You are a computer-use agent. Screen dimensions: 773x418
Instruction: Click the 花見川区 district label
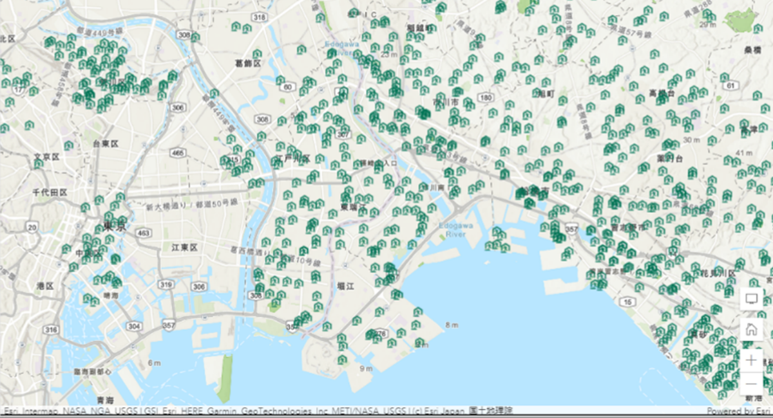[x=718, y=273]
